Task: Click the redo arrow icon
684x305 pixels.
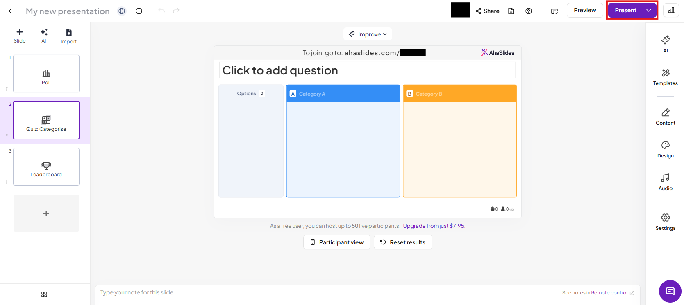Action: click(x=176, y=11)
